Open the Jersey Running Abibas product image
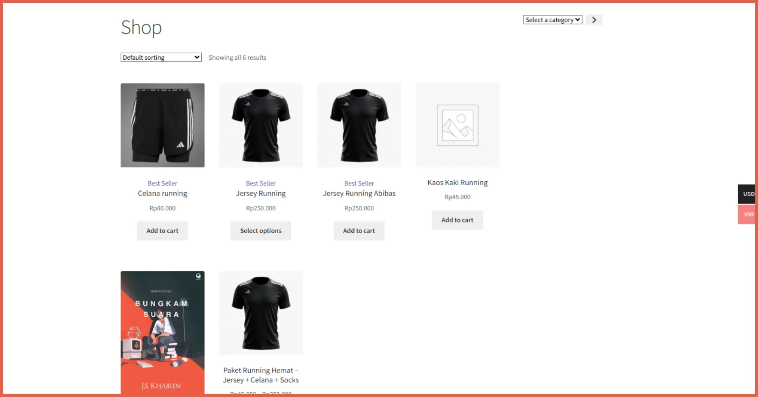 [359, 125]
